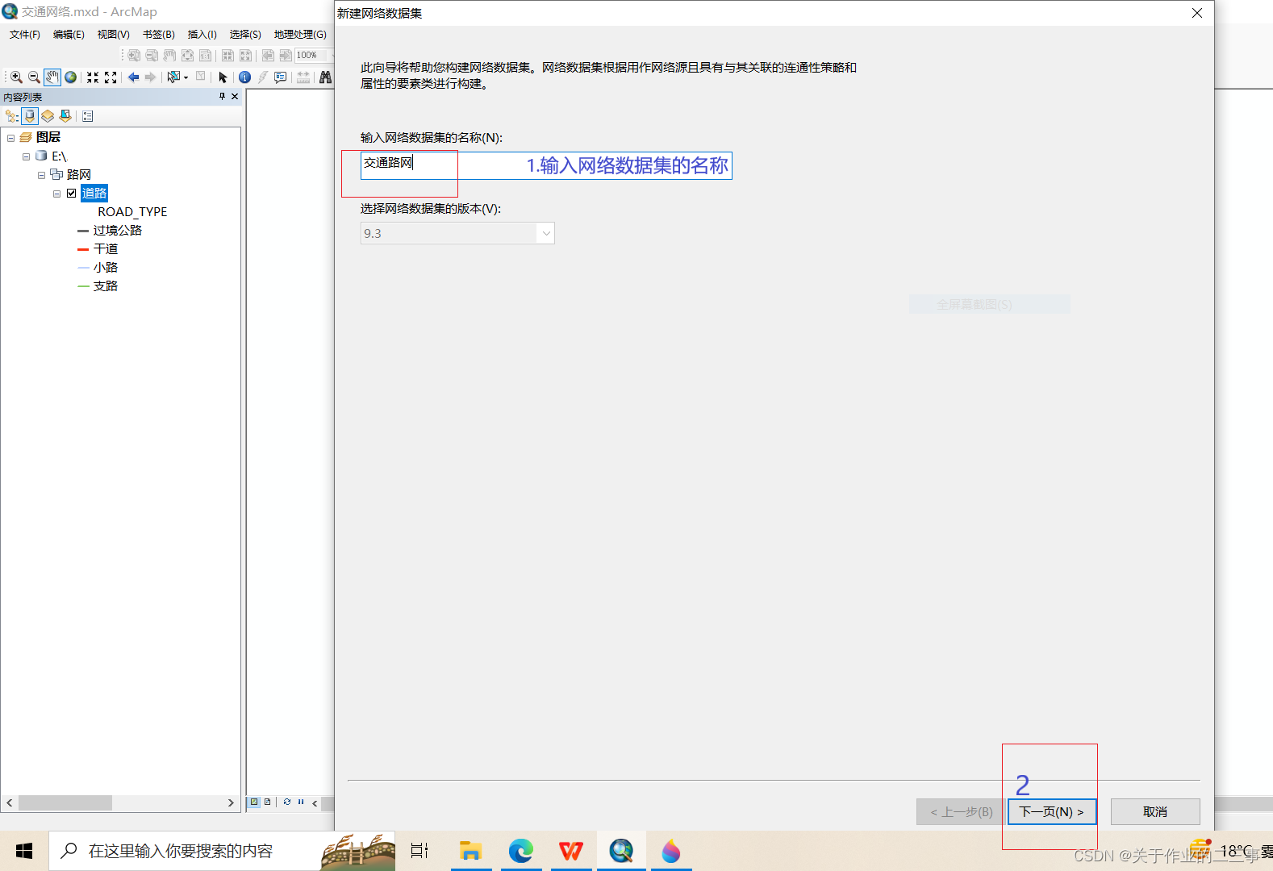Open the 编辑(E) menu
1273x871 pixels.
69,35
